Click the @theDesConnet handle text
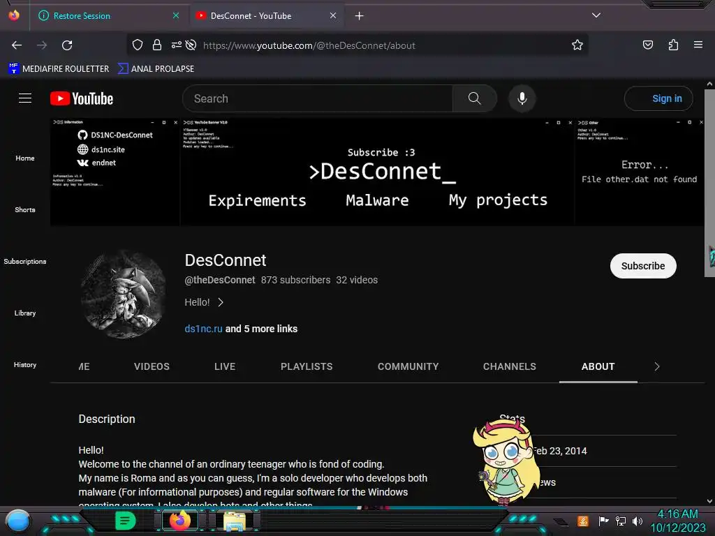This screenshot has width=715, height=536. 220,280
